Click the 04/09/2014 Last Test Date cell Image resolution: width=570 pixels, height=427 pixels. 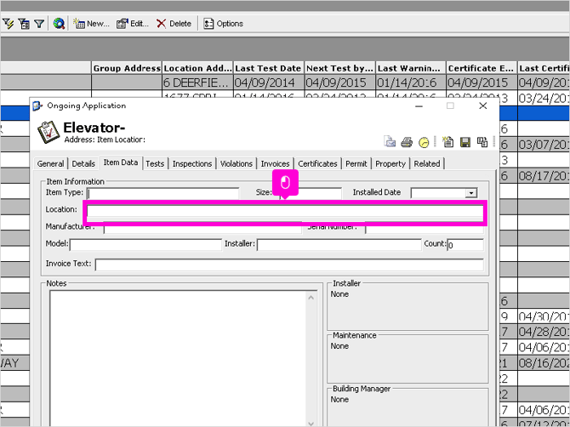[x=268, y=83]
